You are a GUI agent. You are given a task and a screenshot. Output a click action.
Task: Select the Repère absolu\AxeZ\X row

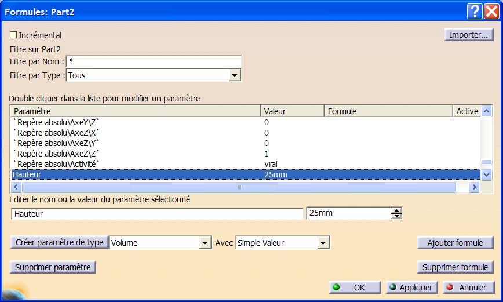[x=246, y=133]
